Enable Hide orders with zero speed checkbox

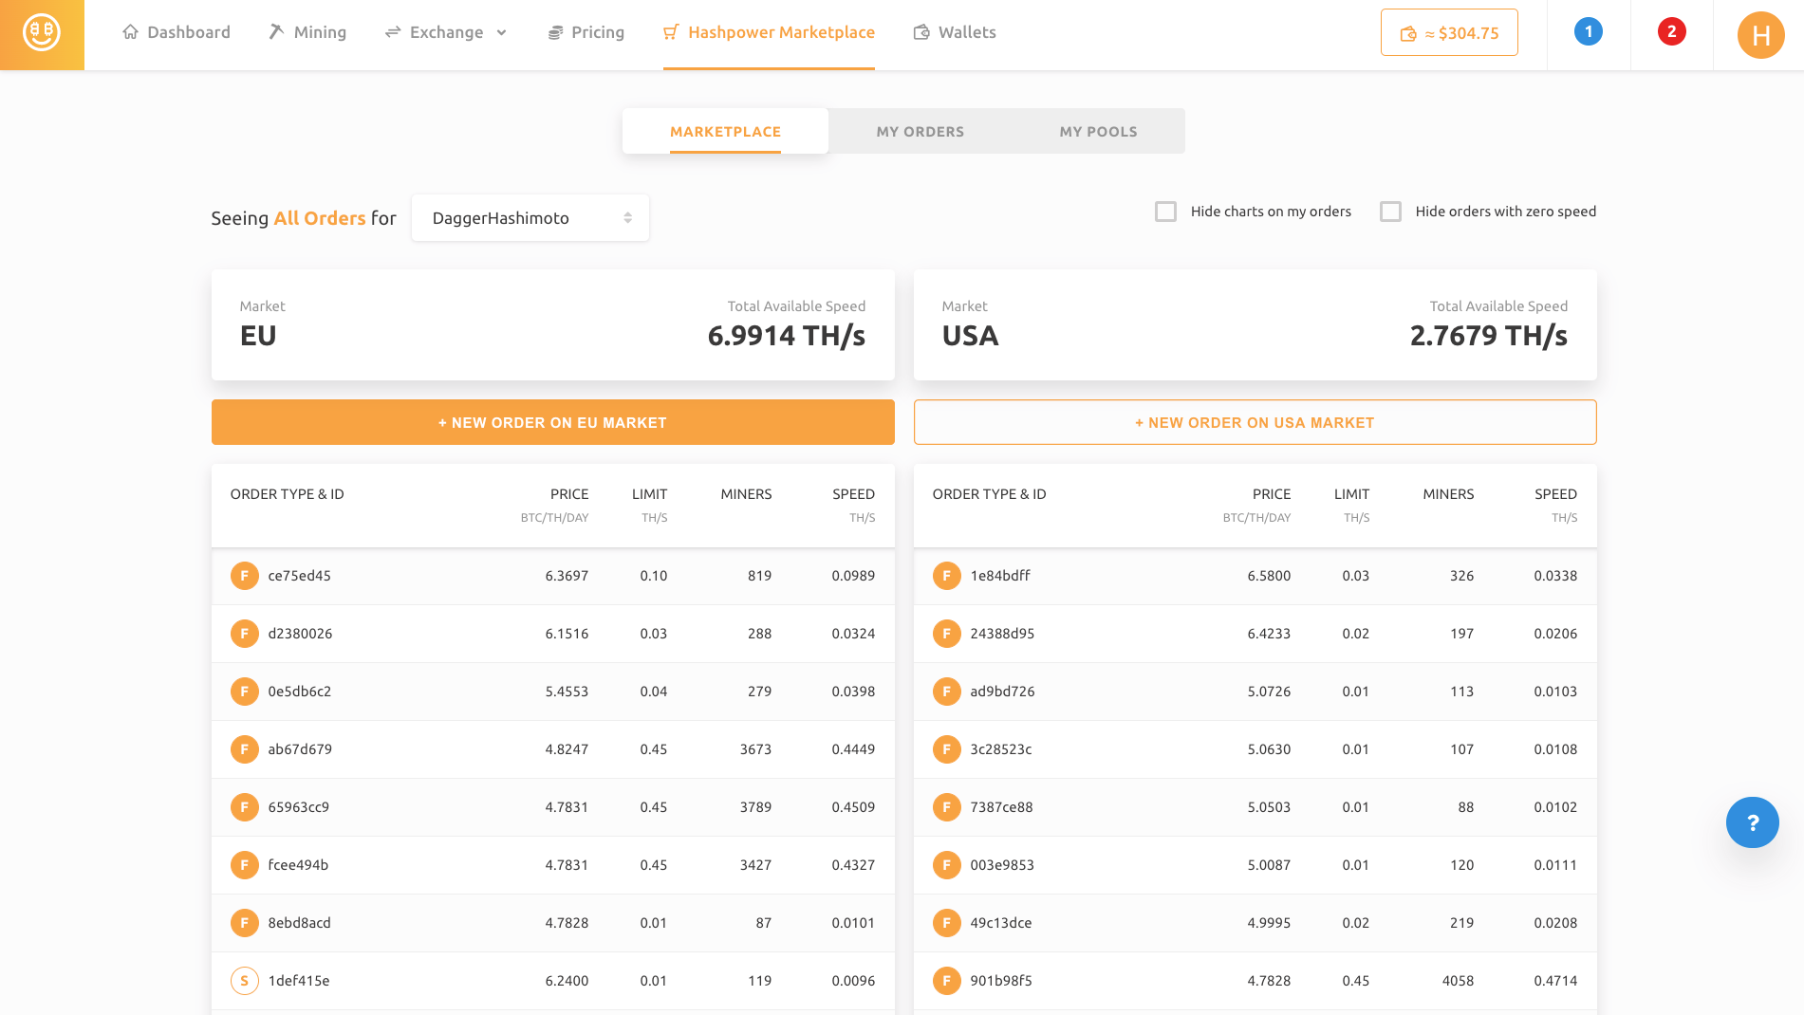[1390, 212]
